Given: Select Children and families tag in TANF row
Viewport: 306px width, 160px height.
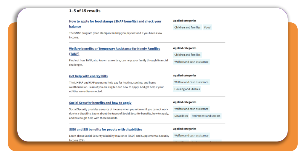Looking at the screenshot, I should click(x=187, y=55).
